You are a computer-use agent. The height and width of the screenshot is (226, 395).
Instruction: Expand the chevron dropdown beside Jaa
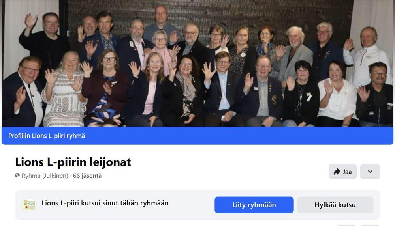point(370,172)
